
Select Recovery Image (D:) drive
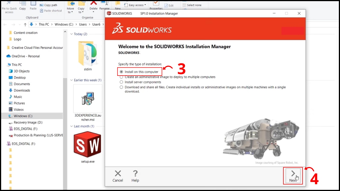point(28,123)
